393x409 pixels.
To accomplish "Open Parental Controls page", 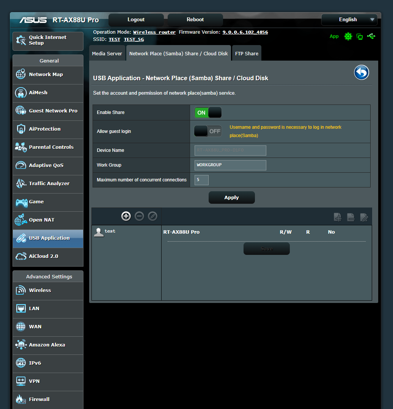I will (x=48, y=148).
